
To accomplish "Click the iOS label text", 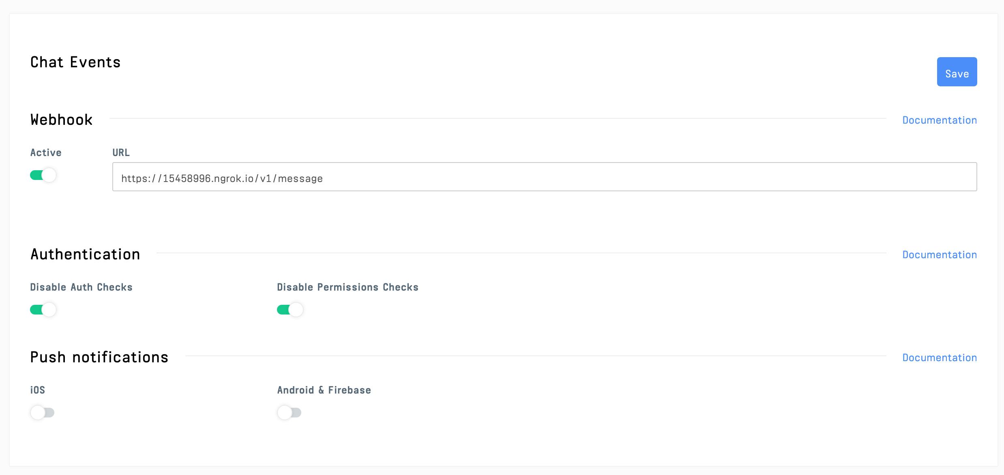I will (x=37, y=390).
